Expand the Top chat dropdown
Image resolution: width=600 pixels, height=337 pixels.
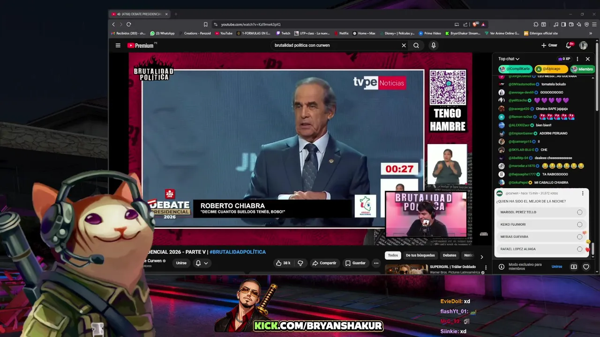509,59
